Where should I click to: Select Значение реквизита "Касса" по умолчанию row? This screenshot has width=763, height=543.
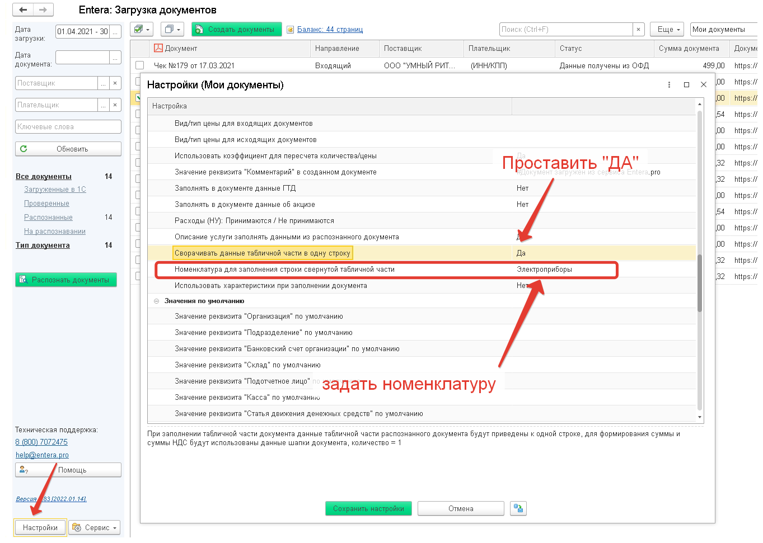[x=422, y=398]
